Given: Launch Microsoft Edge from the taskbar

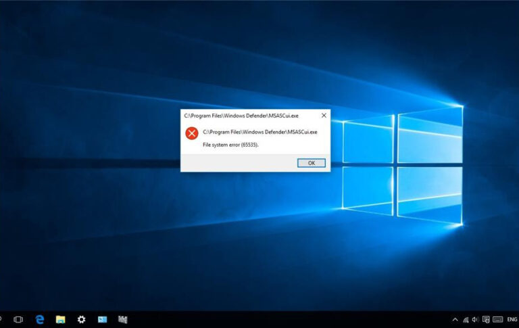Looking at the screenshot, I should (40, 319).
